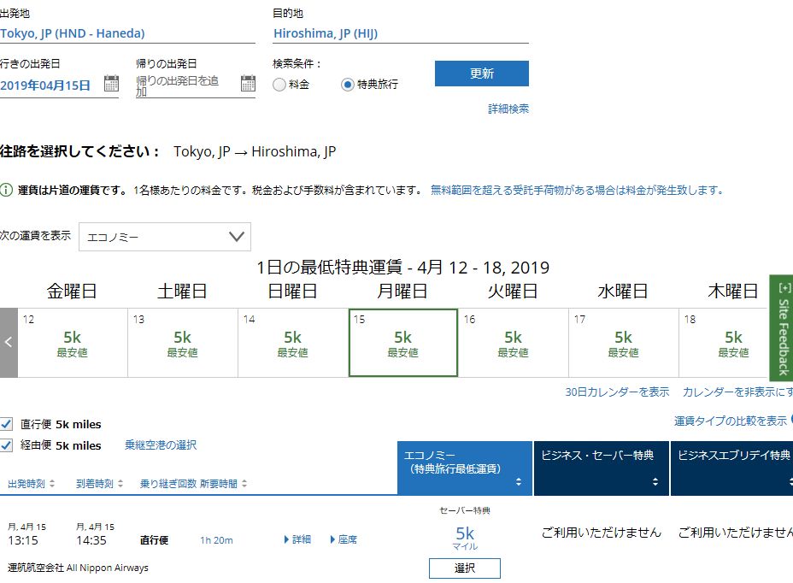Toggle the 直行便 5k miles checkbox

click(x=6, y=424)
